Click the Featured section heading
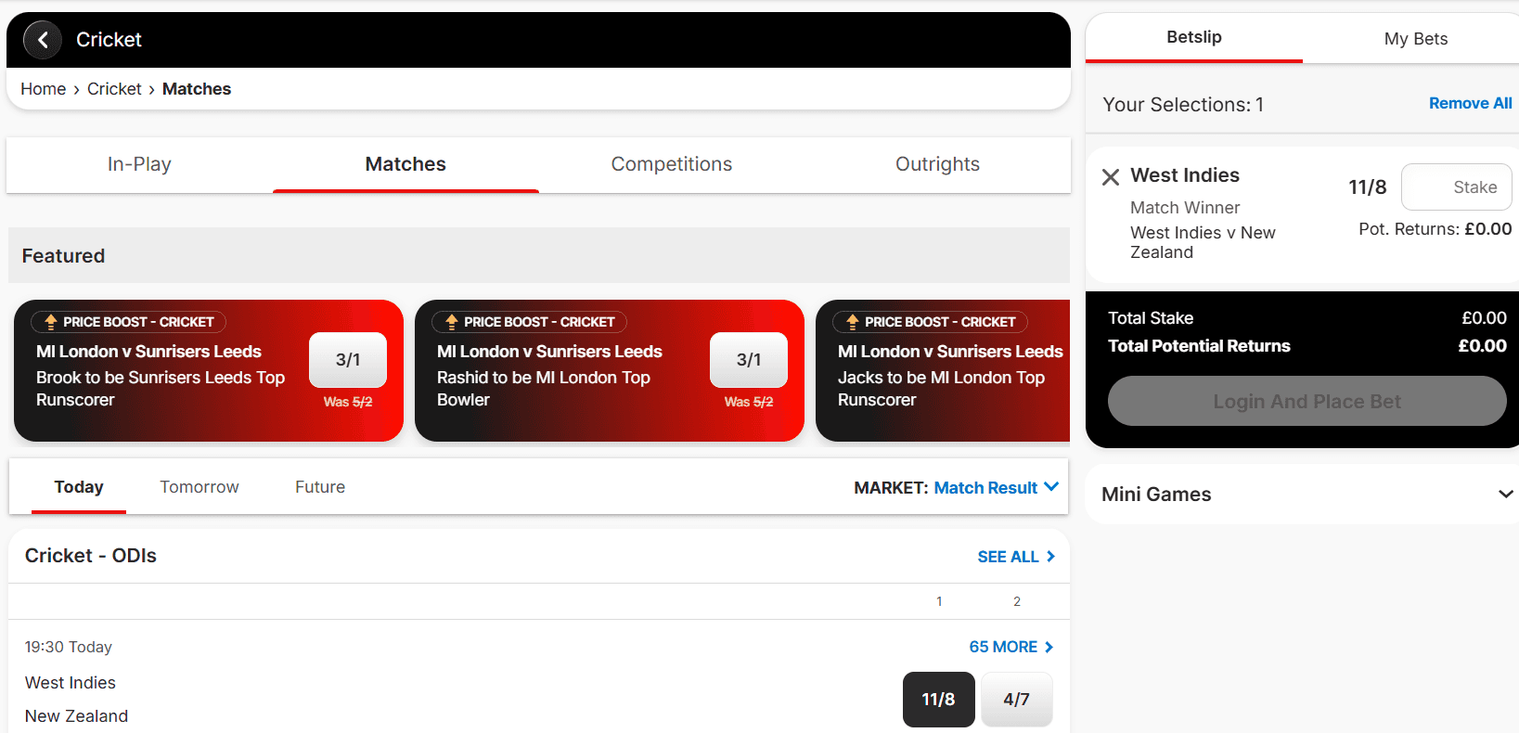This screenshot has height=733, width=1519. [x=63, y=256]
